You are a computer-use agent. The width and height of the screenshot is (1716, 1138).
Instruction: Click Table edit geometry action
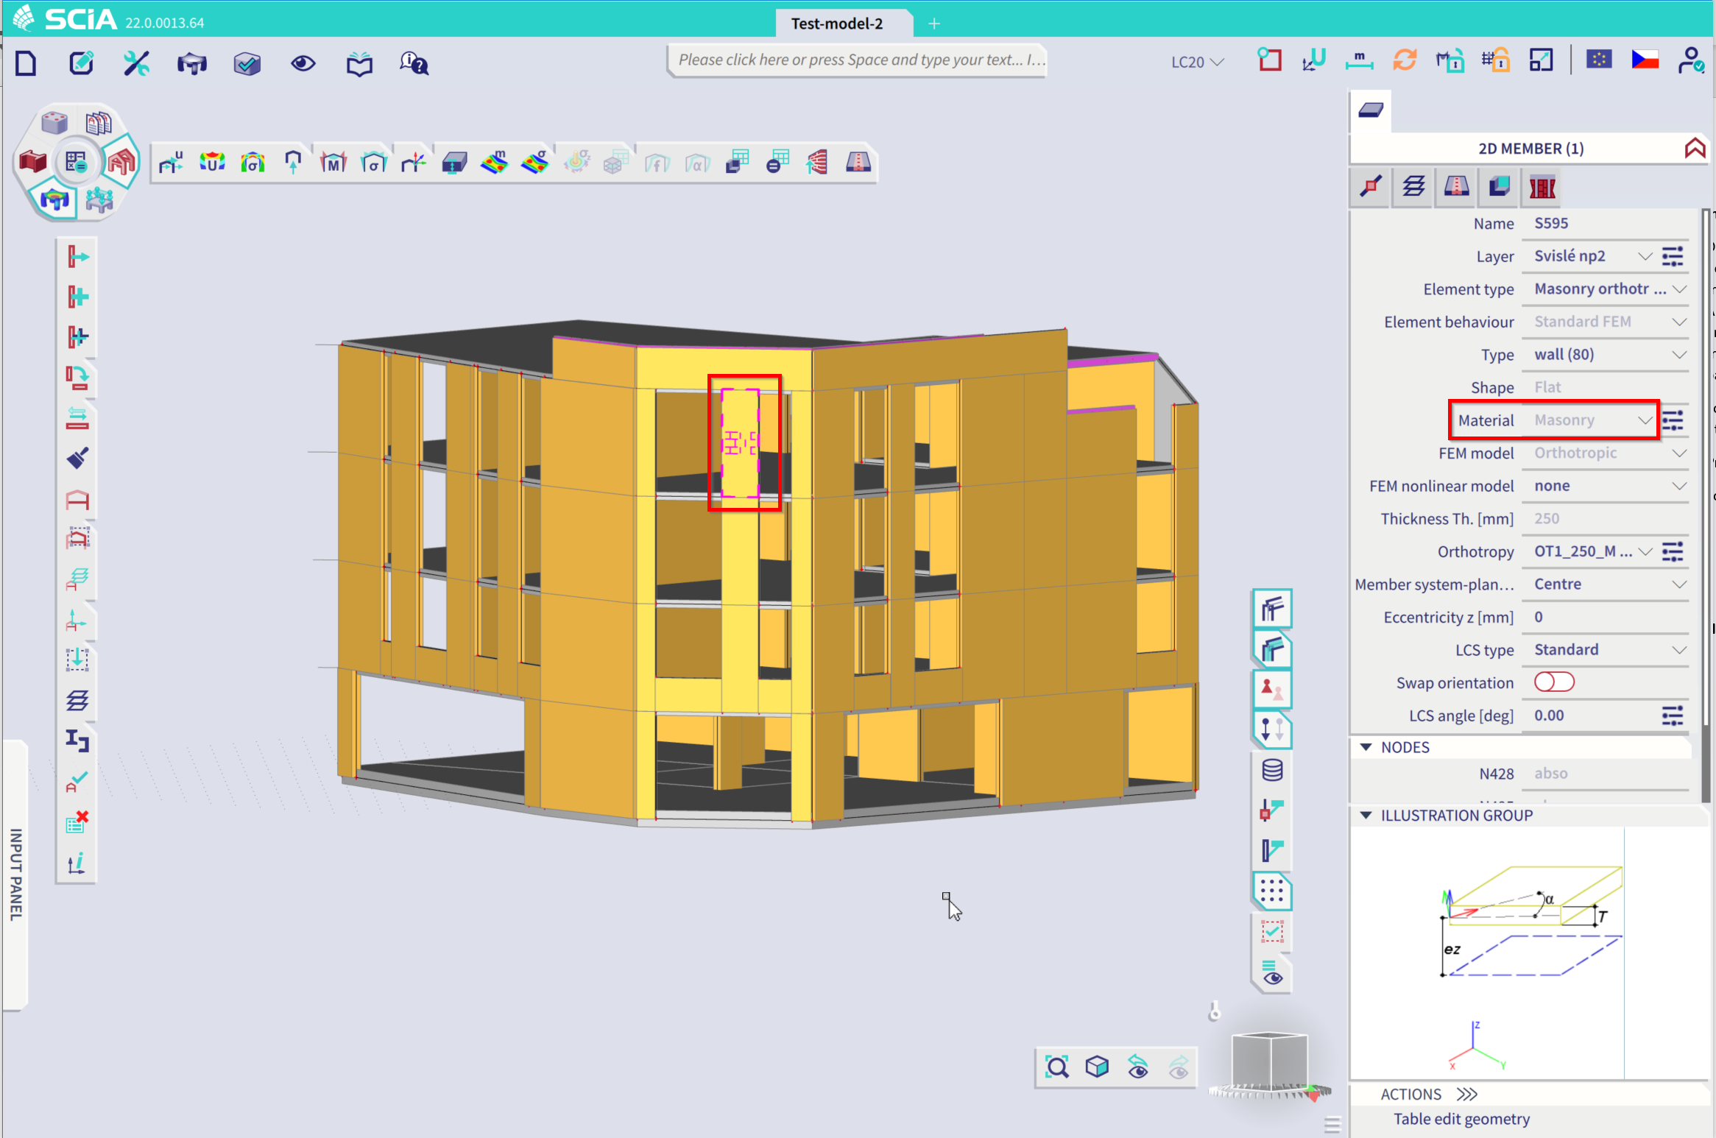pos(1461,1119)
